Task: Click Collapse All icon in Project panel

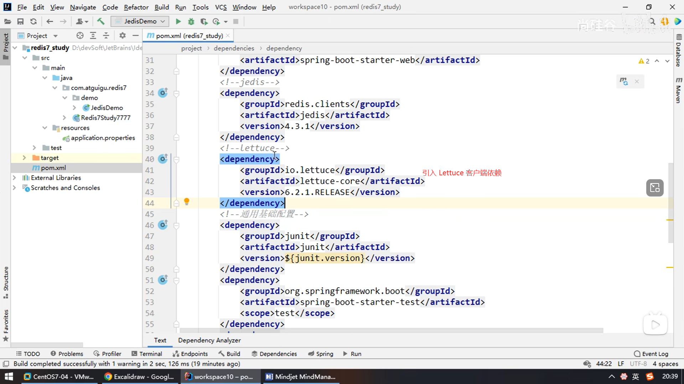Action: [106, 36]
